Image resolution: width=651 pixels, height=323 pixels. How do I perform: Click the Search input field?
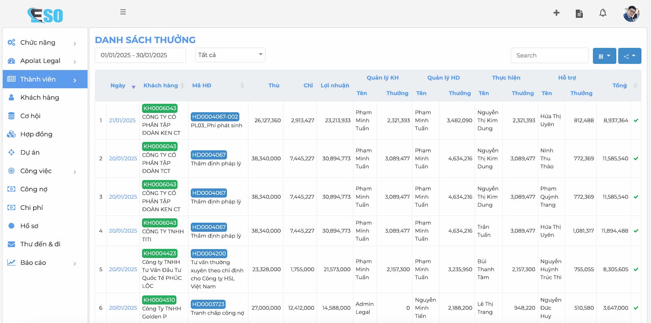[x=549, y=55]
